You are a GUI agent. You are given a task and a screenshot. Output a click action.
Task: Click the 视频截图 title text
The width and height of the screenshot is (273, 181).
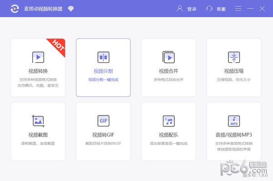click(38, 135)
